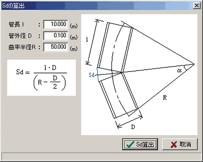Close the Sdの算出 dialog window
203x162 pixels.
[x=197, y=5]
